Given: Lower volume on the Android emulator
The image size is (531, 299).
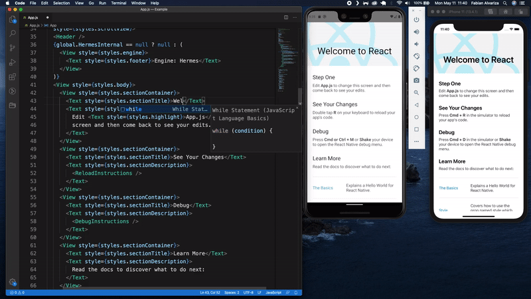Looking at the screenshot, I should pyautogui.click(x=417, y=44).
